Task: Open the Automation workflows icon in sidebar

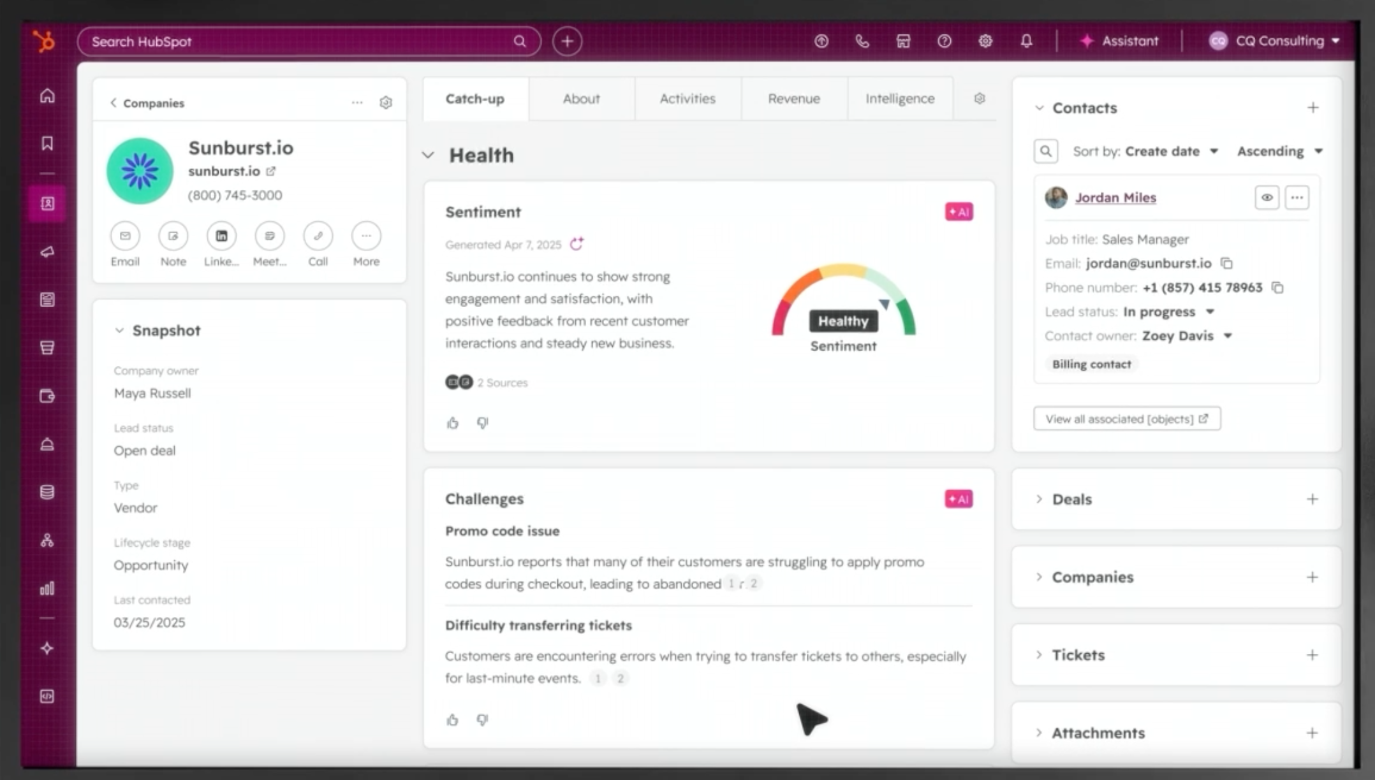Action: click(47, 540)
